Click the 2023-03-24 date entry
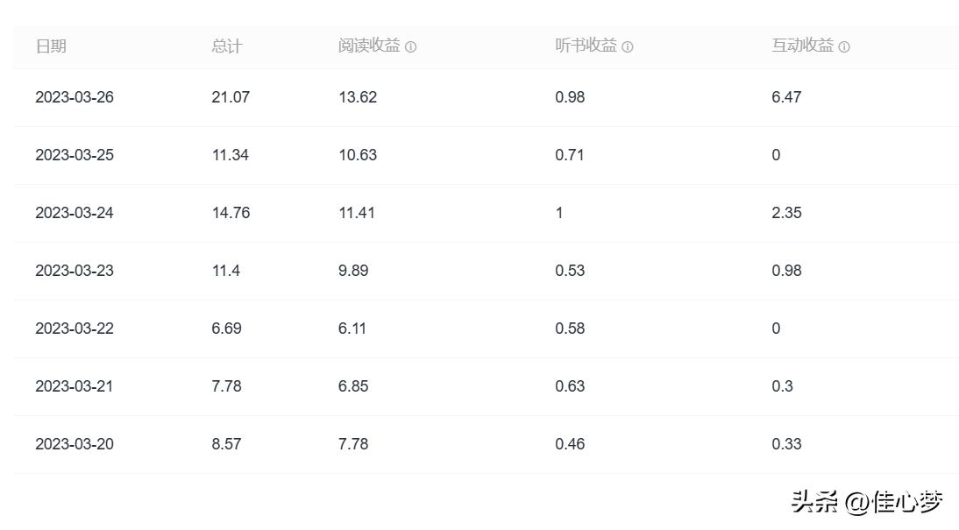Screen dimensions: 959x530 point(75,213)
